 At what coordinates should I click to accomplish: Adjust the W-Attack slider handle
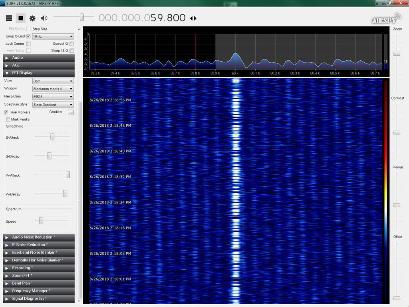[x=68, y=175]
